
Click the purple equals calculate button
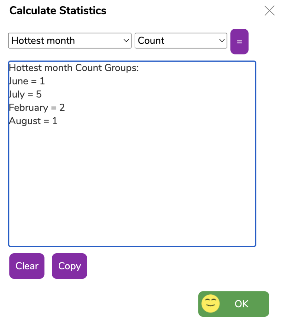tap(239, 41)
